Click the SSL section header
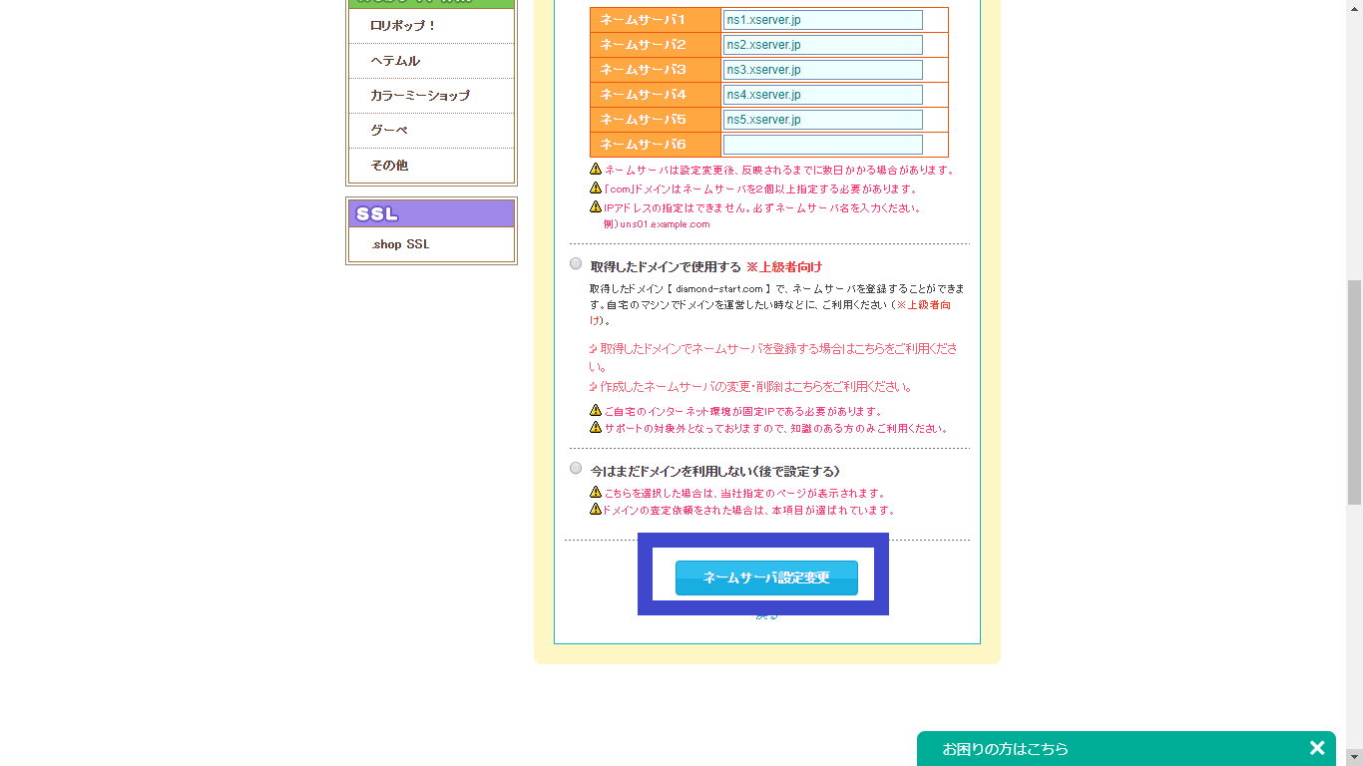The width and height of the screenshot is (1363, 766). tap(431, 213)
